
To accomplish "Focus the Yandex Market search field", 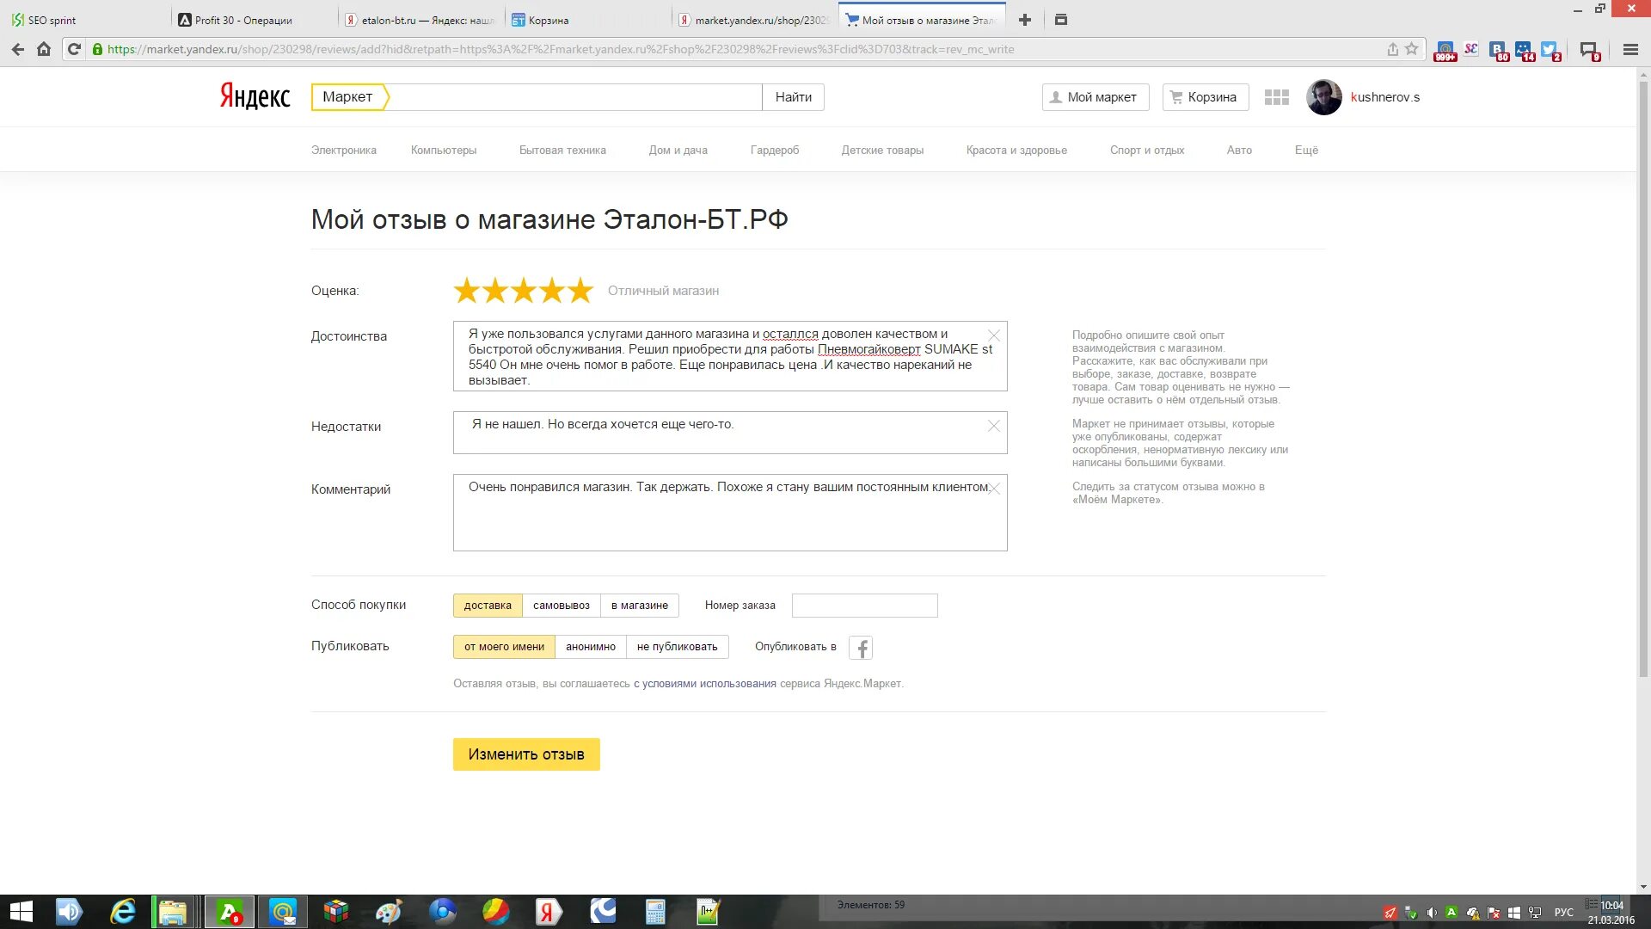I will [x=574, y=97].
